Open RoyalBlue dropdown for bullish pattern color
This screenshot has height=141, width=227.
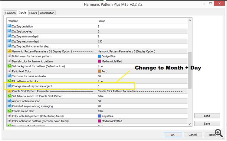(142, 116)
